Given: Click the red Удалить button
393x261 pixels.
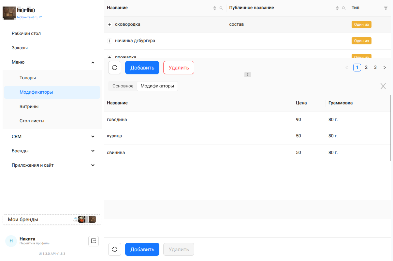Looking at the screenshot, I should click(x=179, y=68).
